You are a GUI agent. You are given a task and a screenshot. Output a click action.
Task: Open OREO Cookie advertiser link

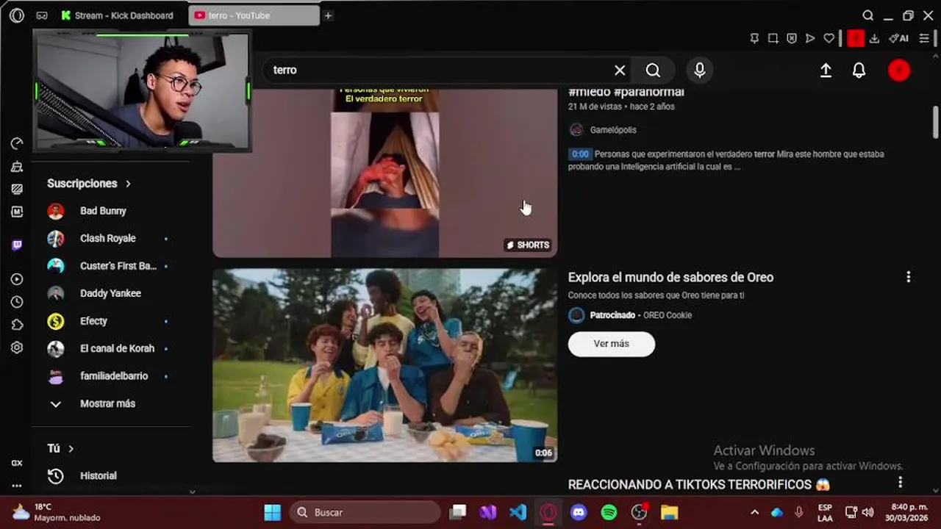click(x=668, y=315)
